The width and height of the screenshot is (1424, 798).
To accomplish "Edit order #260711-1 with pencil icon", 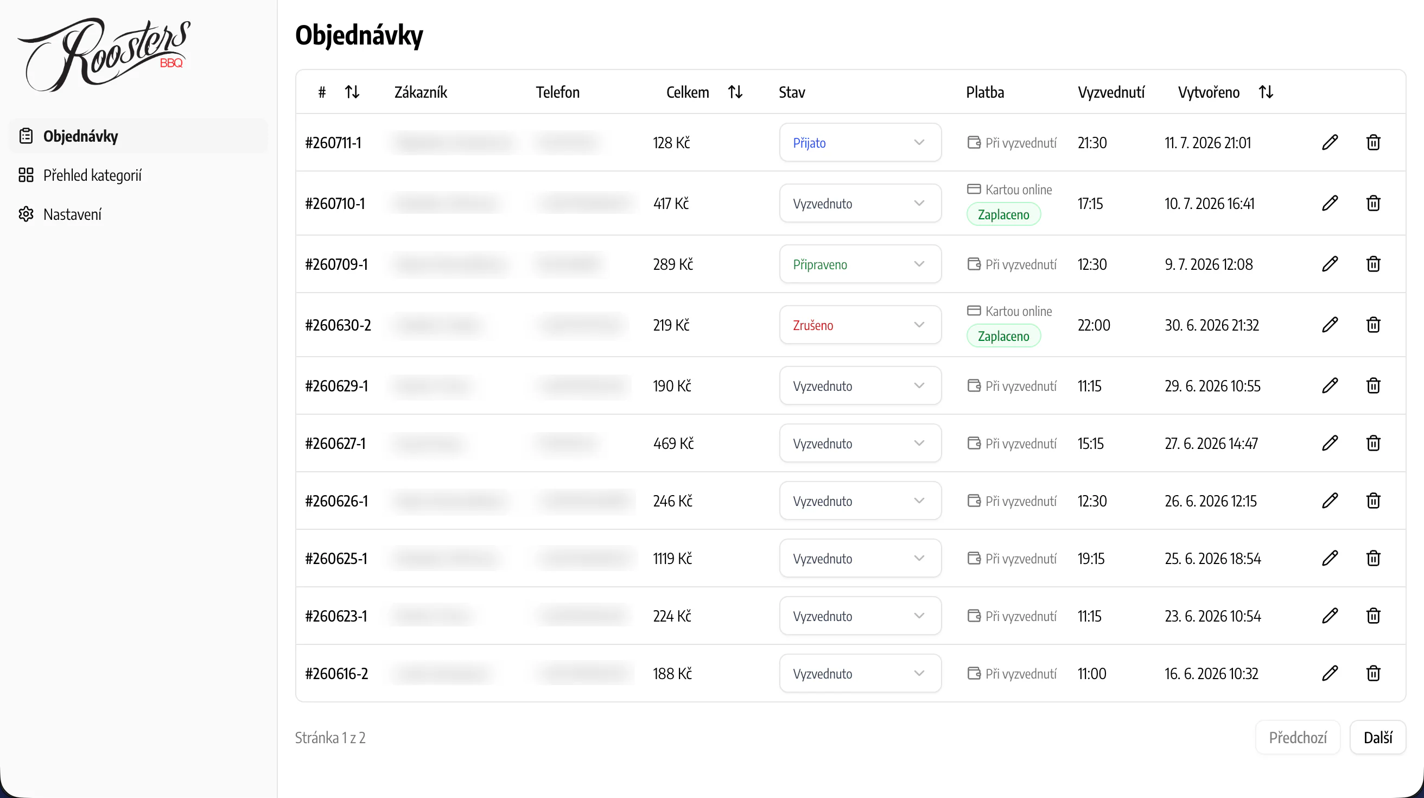I will 1330,142.
